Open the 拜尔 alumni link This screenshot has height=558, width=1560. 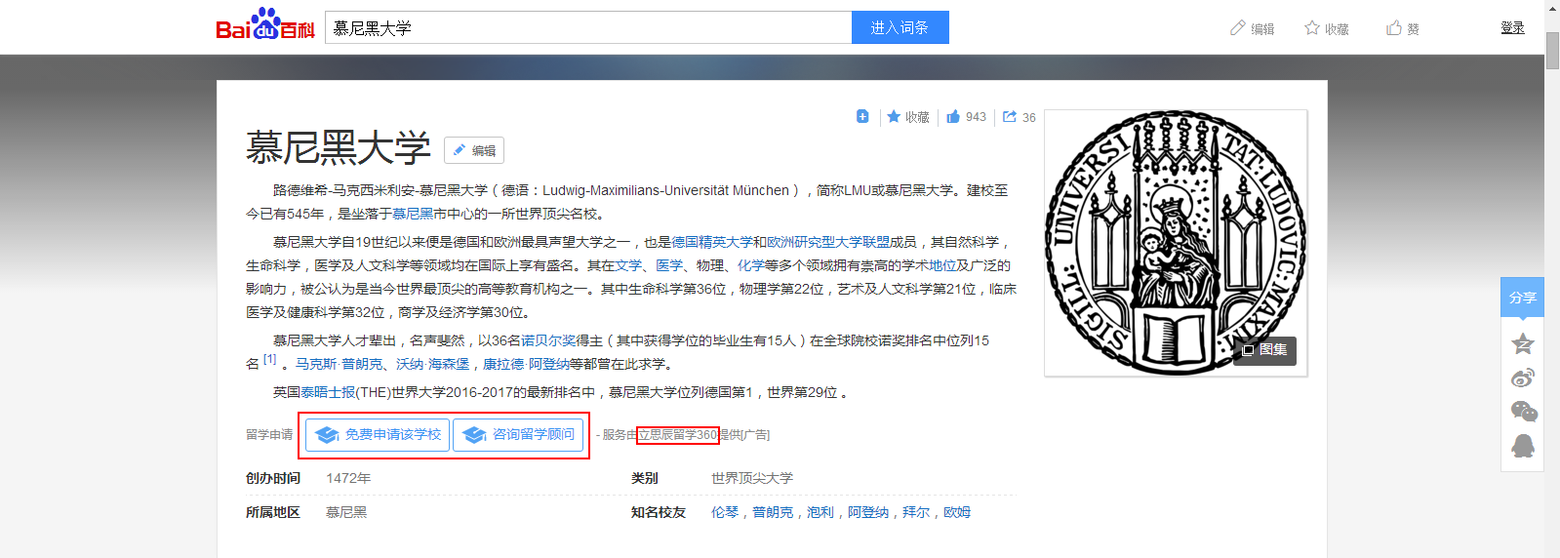916,512
